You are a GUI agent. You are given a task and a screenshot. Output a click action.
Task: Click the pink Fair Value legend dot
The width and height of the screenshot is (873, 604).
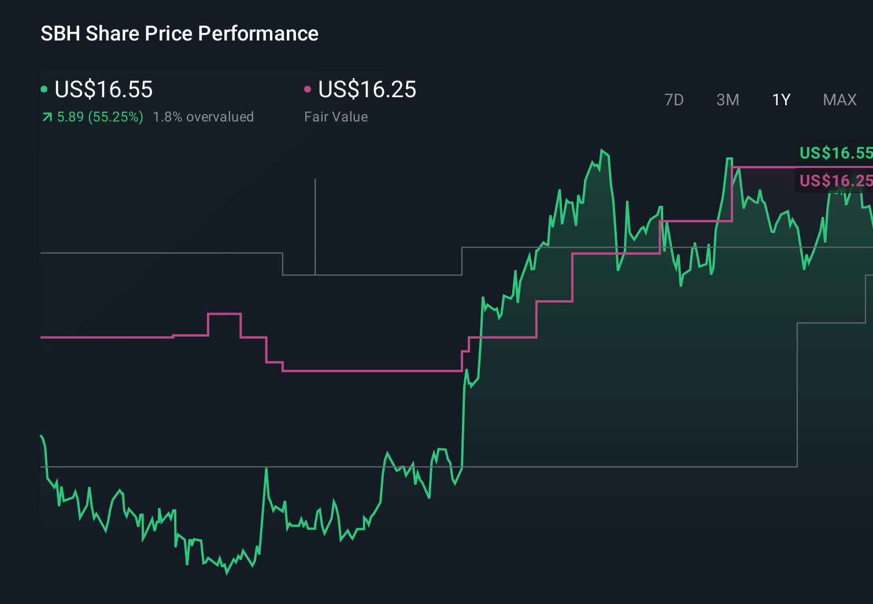pos(307,88)
